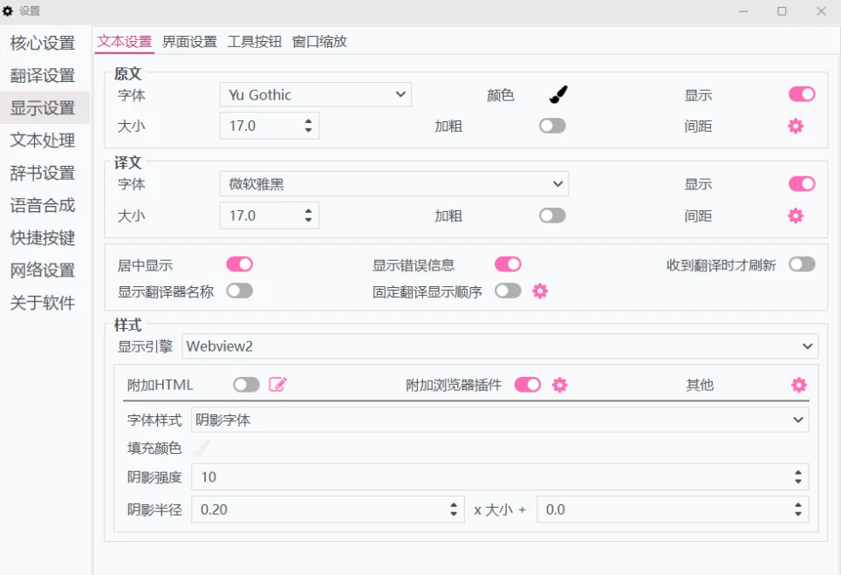Image resolution: width=841 pixels, height=575 pixels.
Task: Click the 填充颜色 paintbrush icon
Action: pos(202,448)
